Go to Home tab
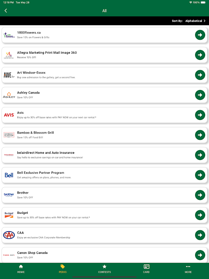209x279 pixels. 21,269
